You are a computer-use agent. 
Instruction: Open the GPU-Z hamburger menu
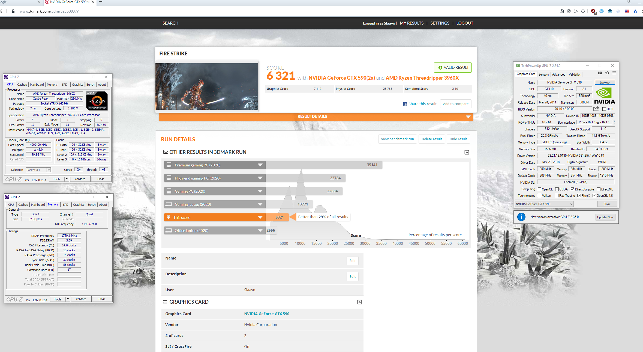[x=614, y=73]
